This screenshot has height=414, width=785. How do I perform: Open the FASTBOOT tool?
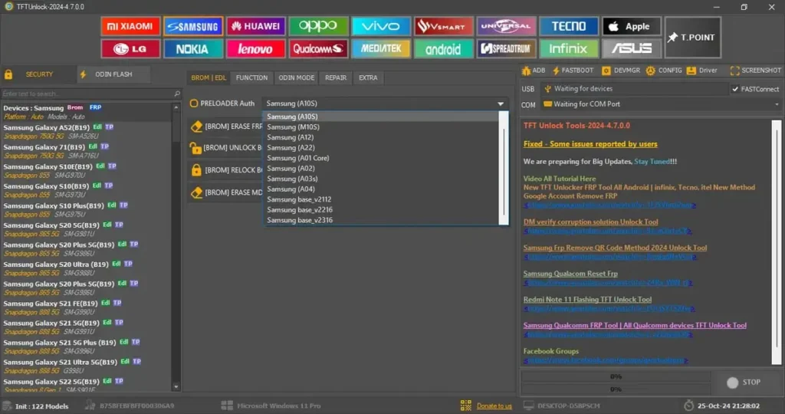(573, 71)
